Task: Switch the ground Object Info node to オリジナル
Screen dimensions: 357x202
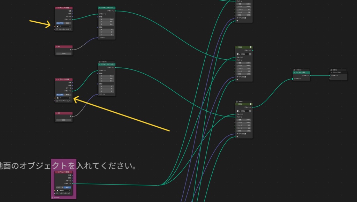Action: point(60,187)
